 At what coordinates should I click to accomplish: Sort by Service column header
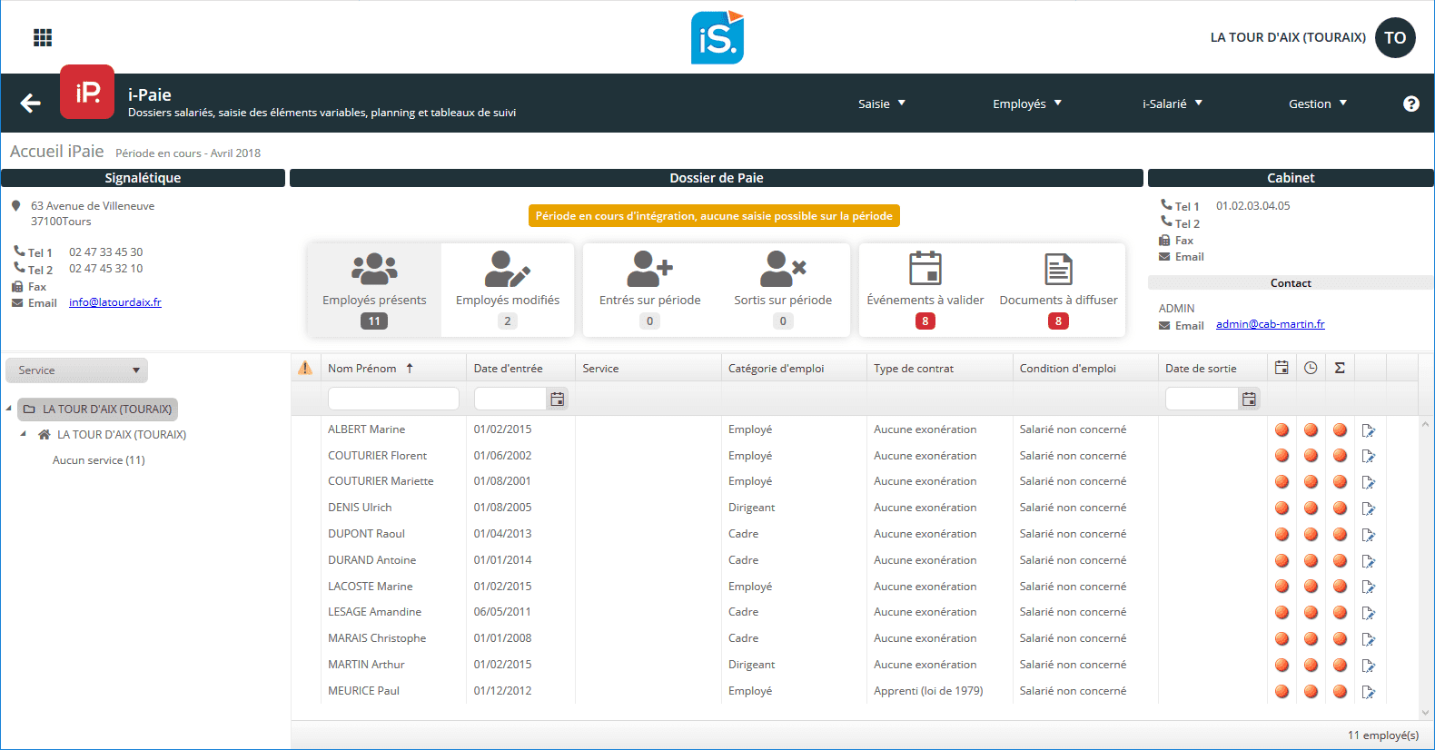pyautogui.click(x=600, y=368)
